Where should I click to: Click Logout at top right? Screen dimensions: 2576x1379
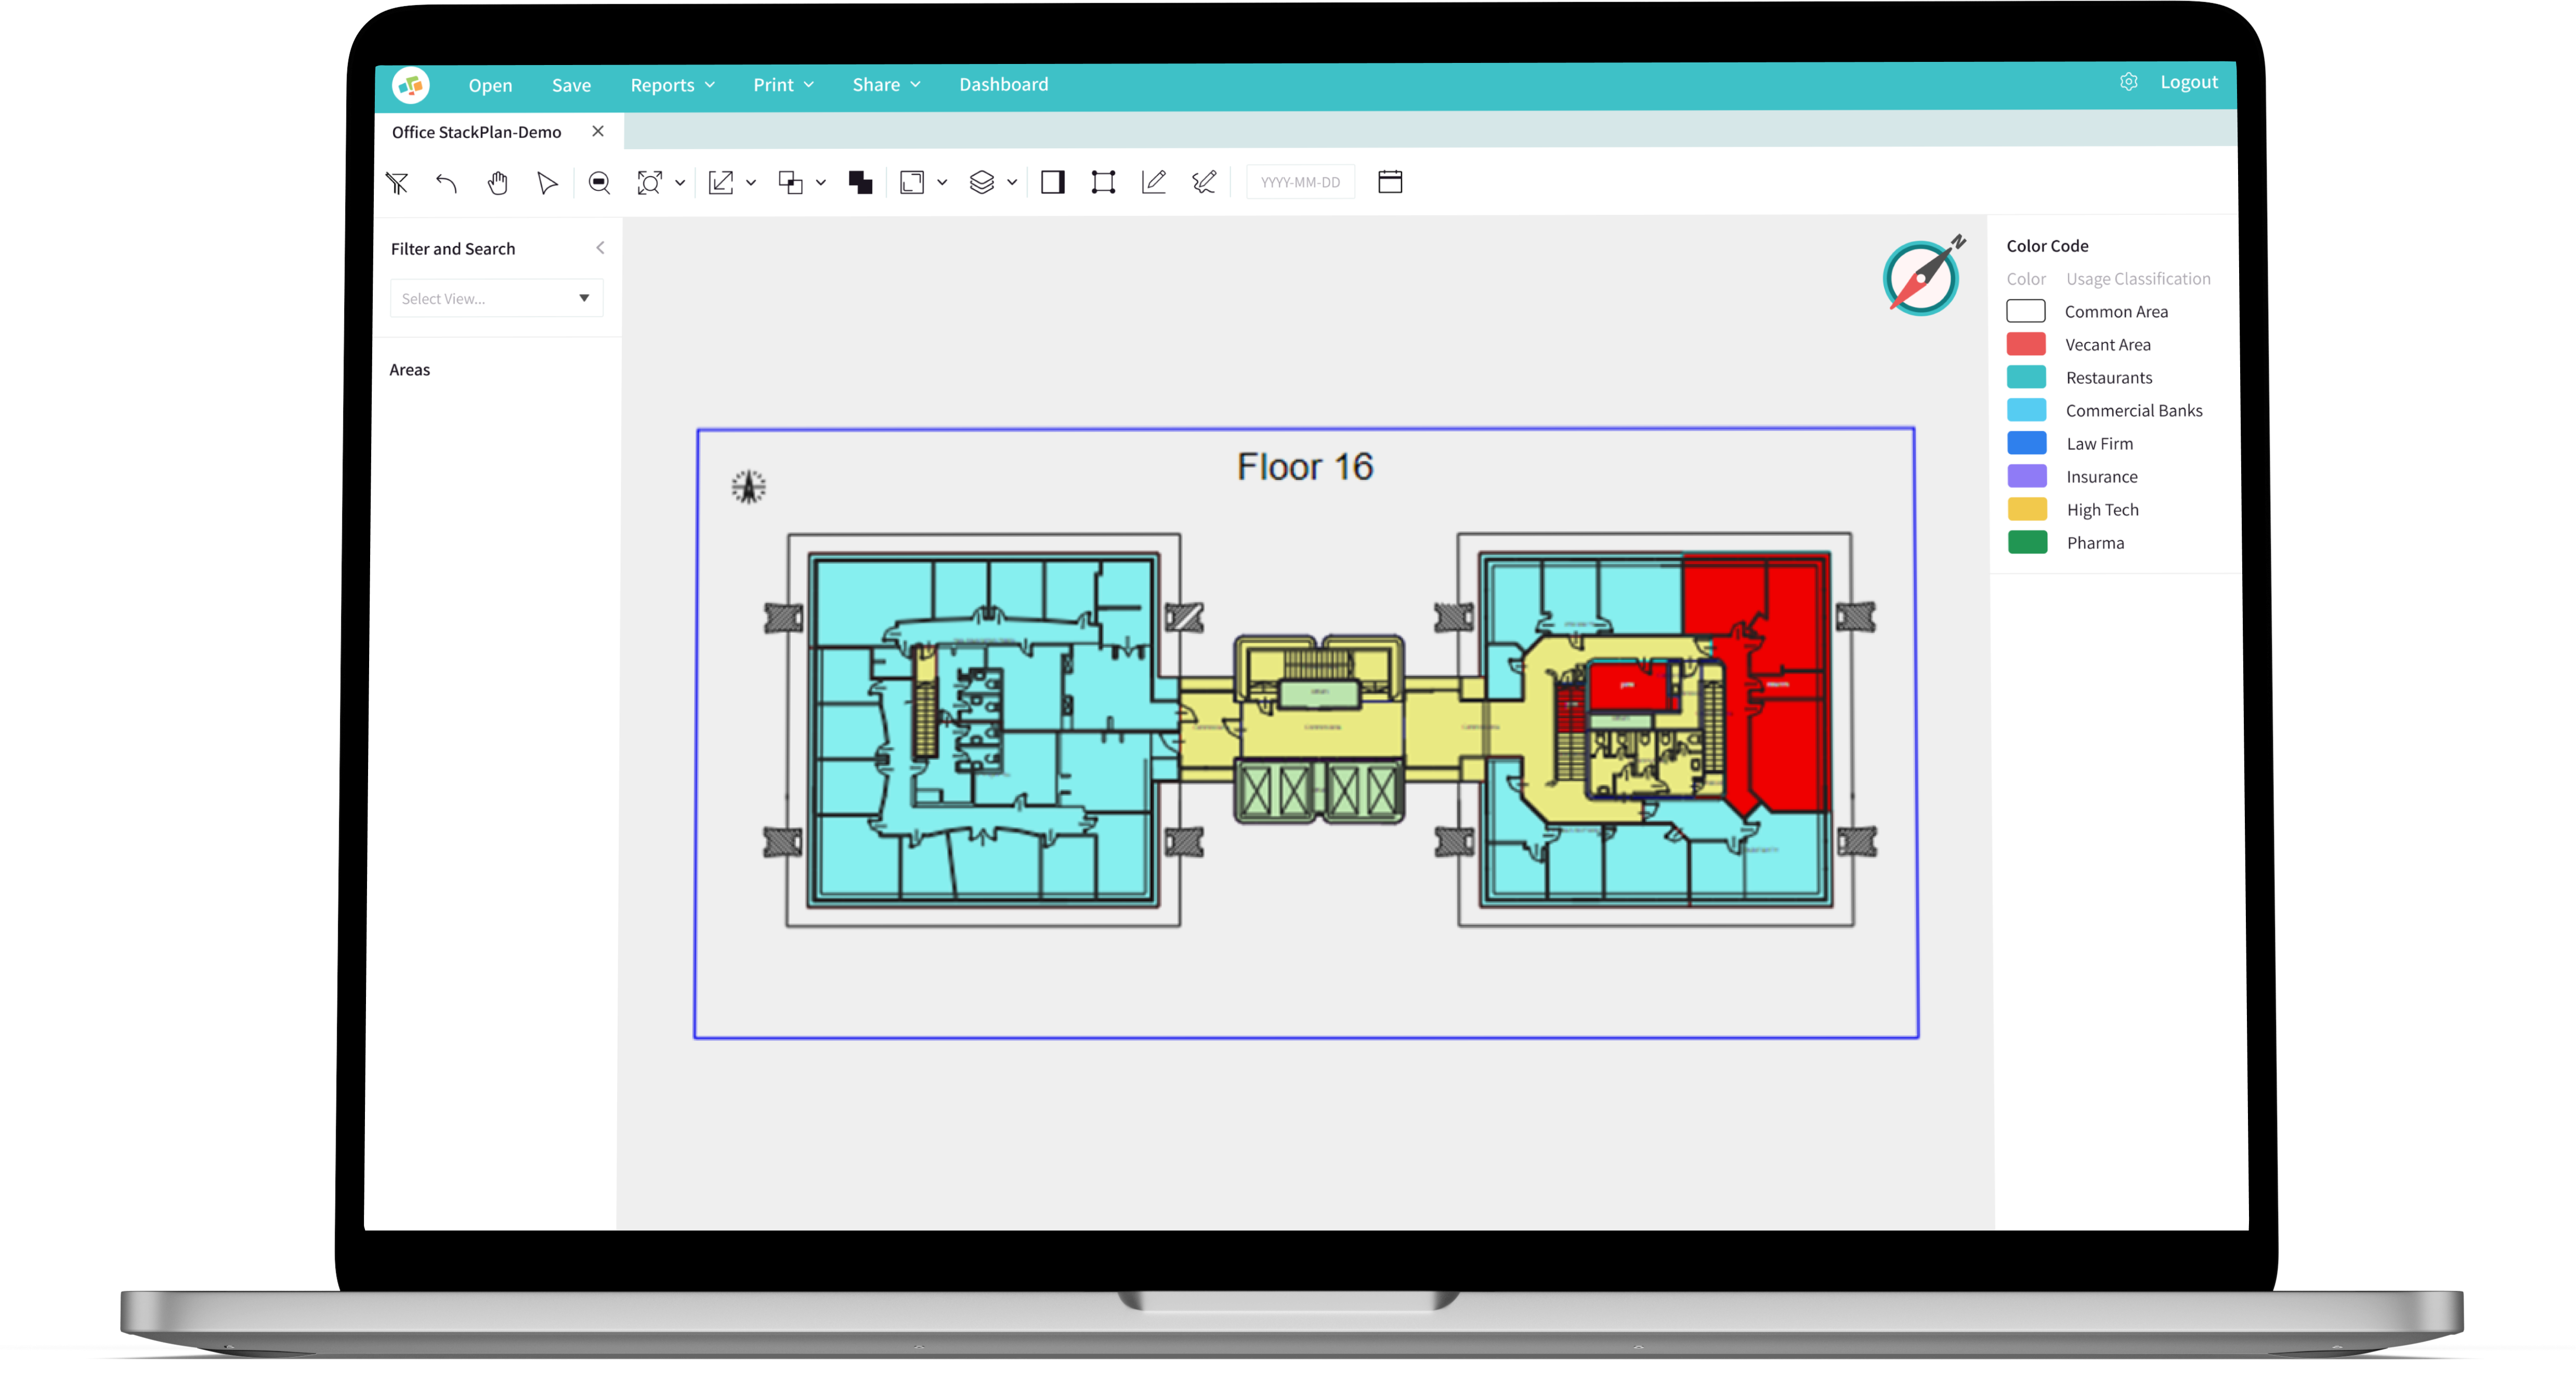pyautogui.click(x=2189, y=81)
